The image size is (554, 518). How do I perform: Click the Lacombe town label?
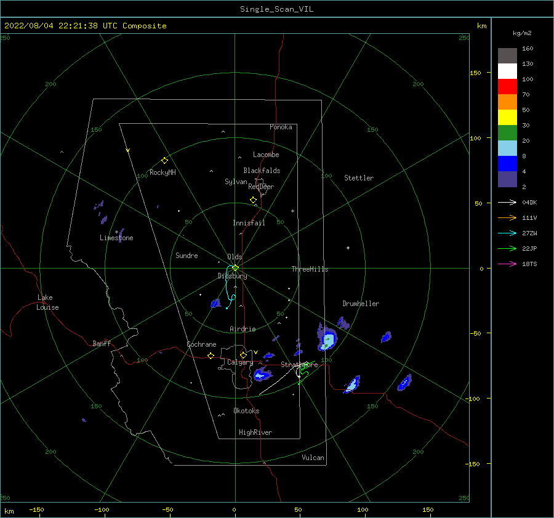(x=266, y=155)
